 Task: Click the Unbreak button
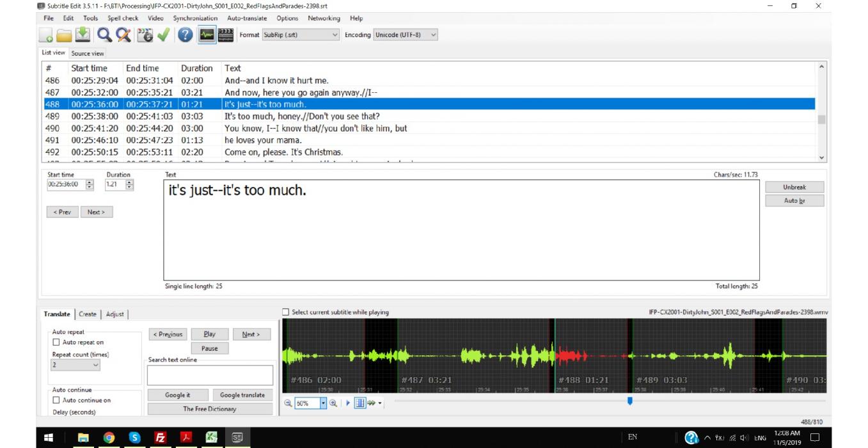click(x=794, y=187)
